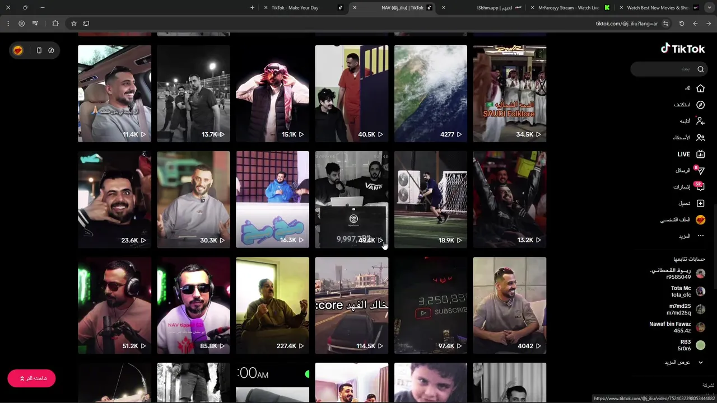Open the Activity inbox icon with badge 52
Screen dimensions: 717x403
click(x=700, y=186)
